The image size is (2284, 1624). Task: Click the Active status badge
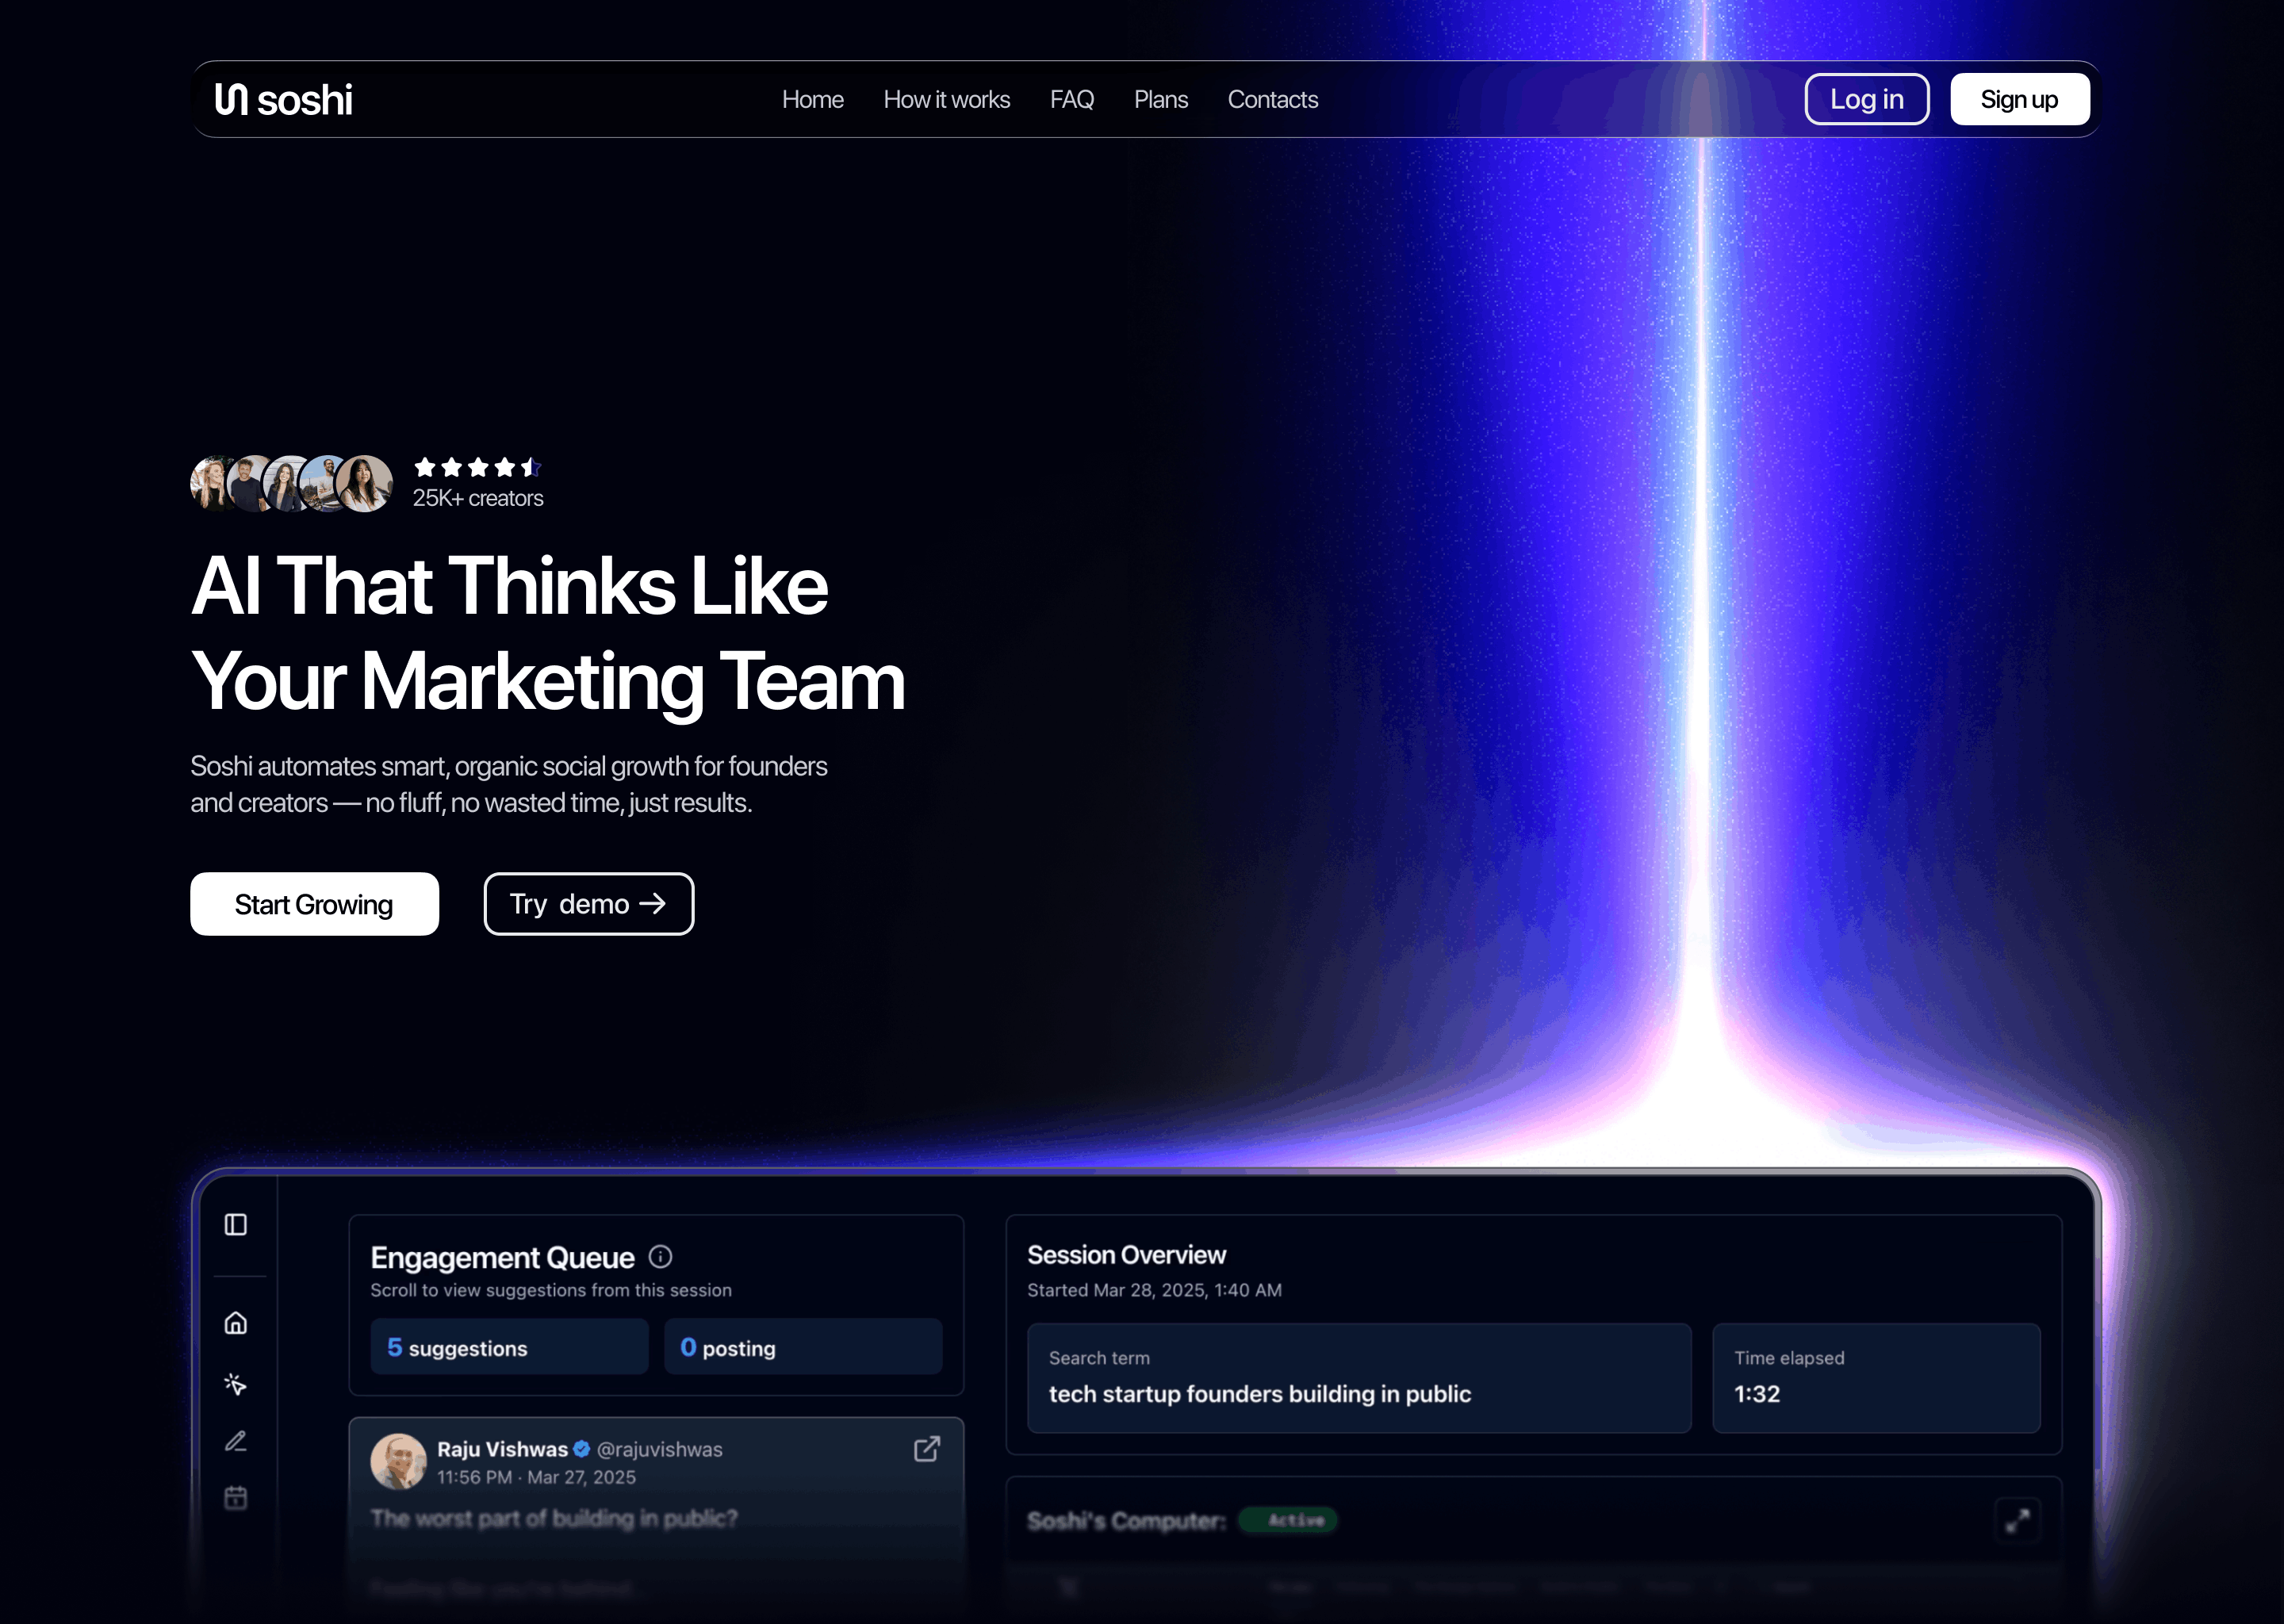[1288, 1520]
